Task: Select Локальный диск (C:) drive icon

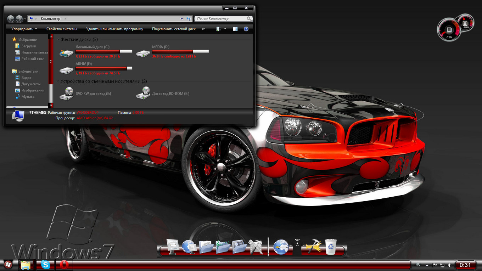Action: pos(66,53)
